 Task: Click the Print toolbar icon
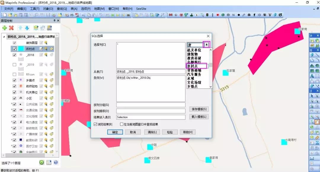pyautogui.click(x=72, y=15)
